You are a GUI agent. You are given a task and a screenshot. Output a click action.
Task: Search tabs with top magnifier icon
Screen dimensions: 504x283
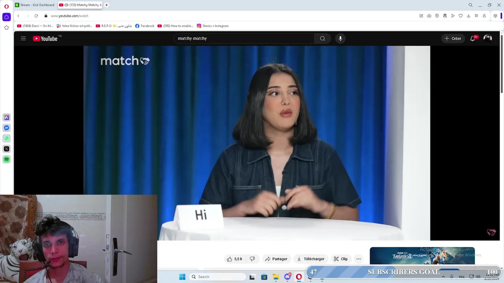(x=471, y=5)
